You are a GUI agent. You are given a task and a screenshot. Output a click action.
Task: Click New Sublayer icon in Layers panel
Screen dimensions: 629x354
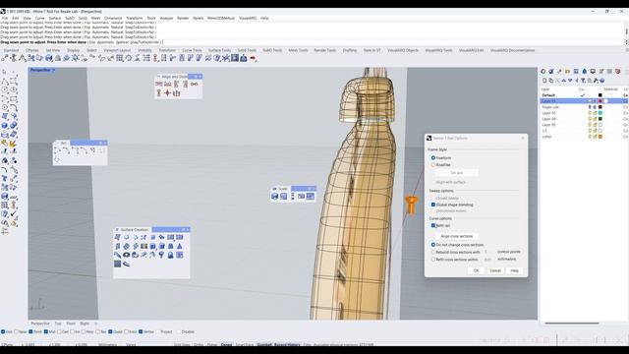point(550,81)
